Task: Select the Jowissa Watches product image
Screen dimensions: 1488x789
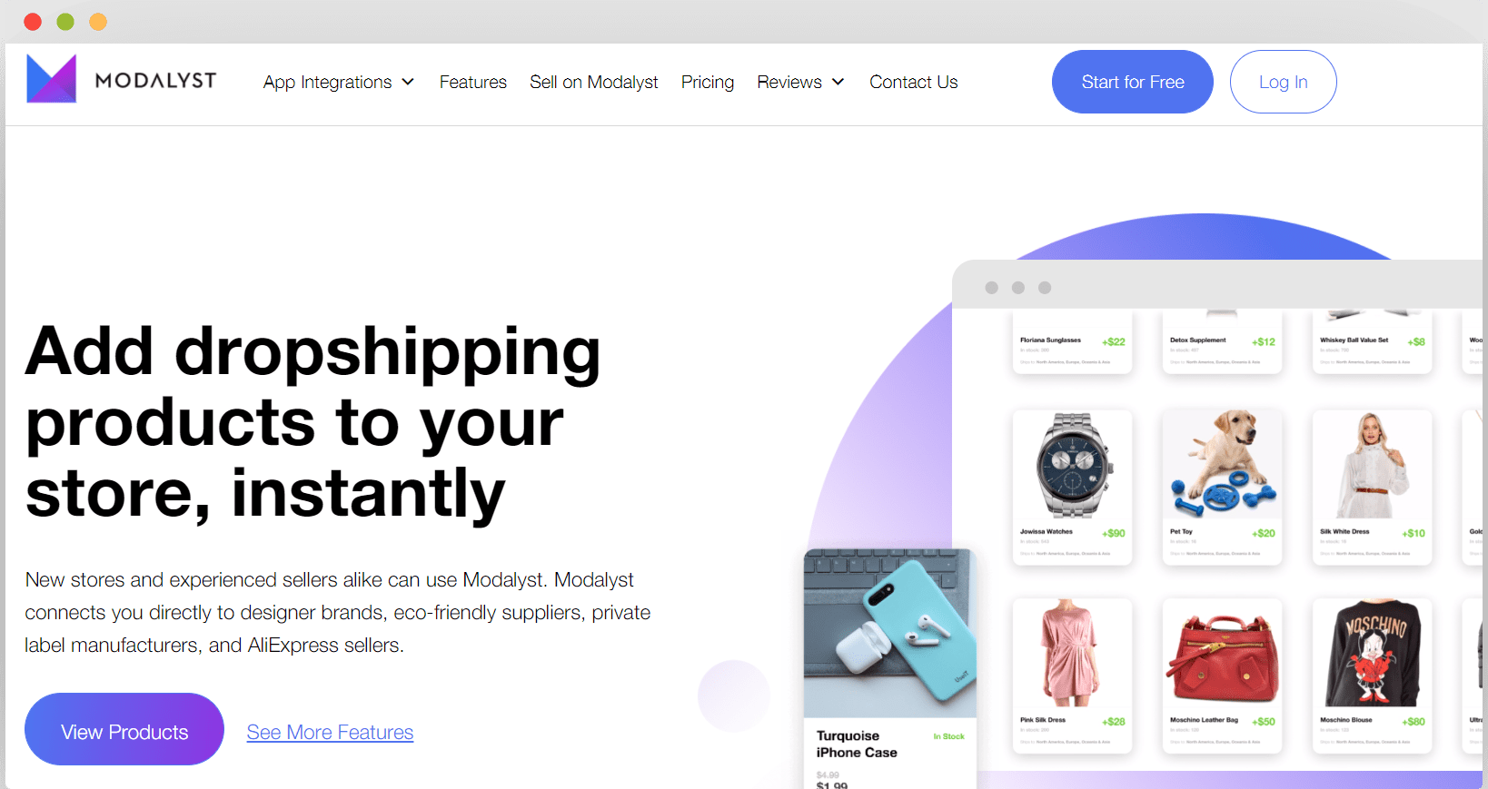Action: pos(1073,465)
